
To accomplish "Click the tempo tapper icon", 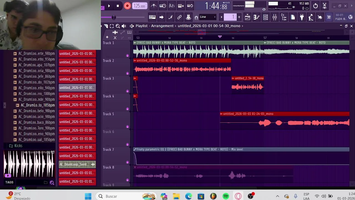I will (311, 17).
